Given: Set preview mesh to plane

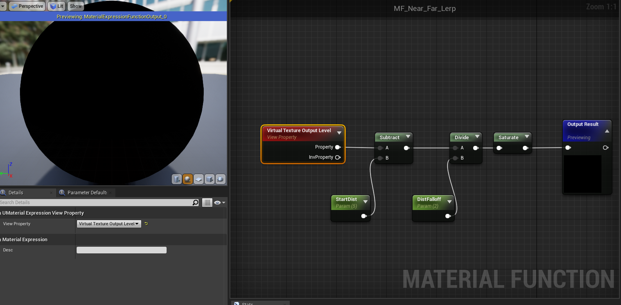Looking at the screenshot, I should click(199, 179).
